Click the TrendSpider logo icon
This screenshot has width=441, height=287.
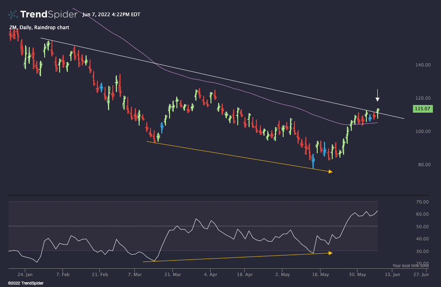(12, 14)
